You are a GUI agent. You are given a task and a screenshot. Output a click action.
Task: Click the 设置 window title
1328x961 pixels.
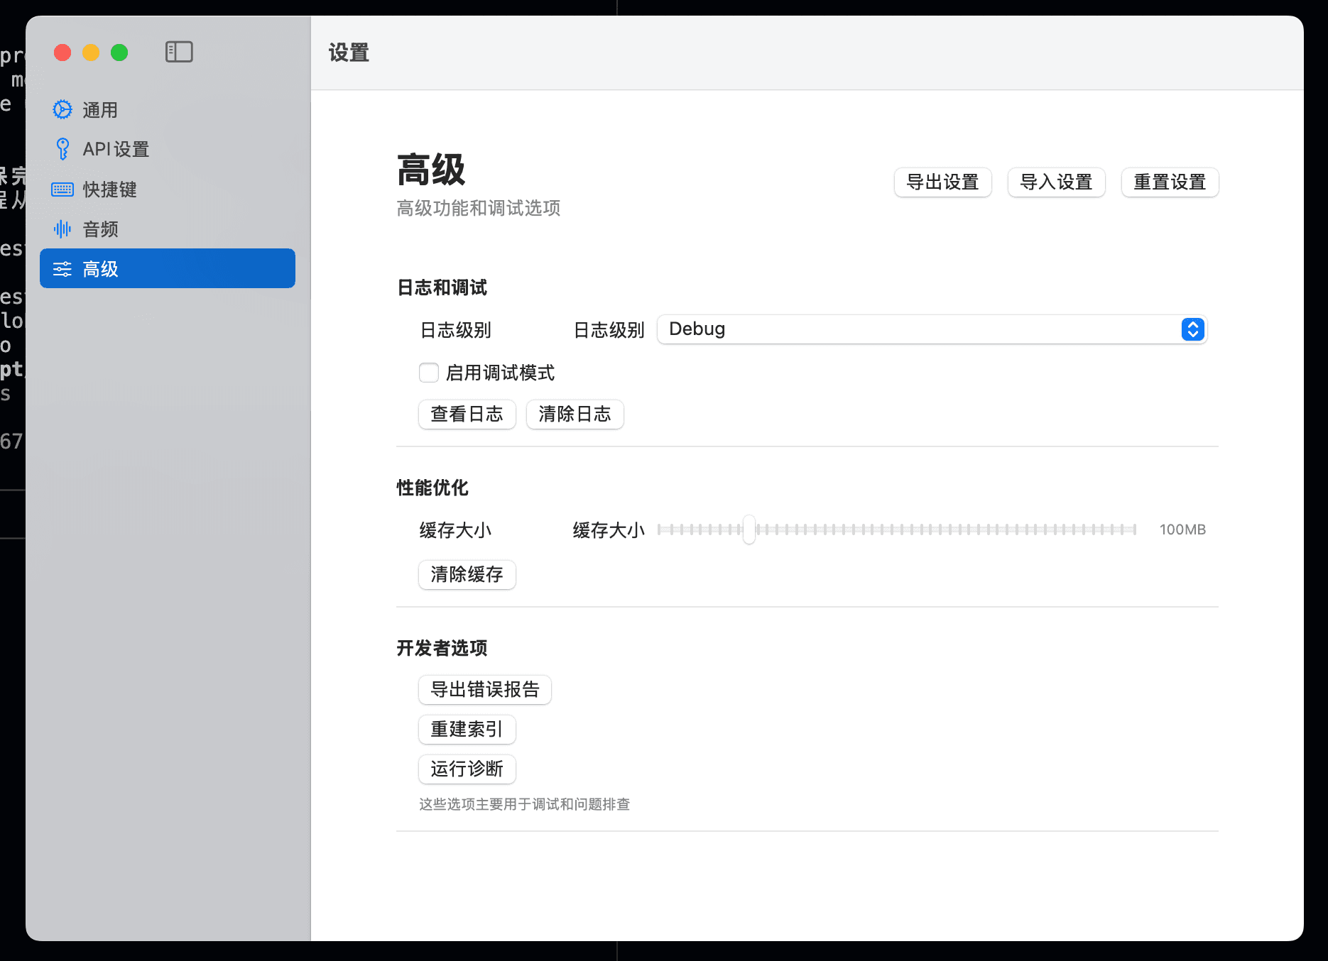349,53
